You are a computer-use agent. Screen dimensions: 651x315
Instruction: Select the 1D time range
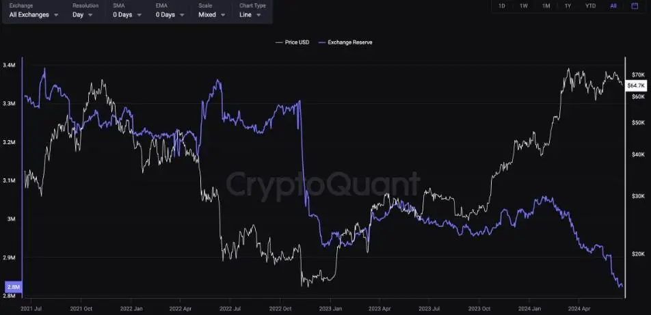(501, 6)
